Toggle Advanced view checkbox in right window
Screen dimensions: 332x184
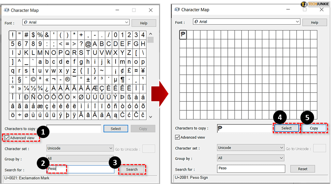point(177,137)
